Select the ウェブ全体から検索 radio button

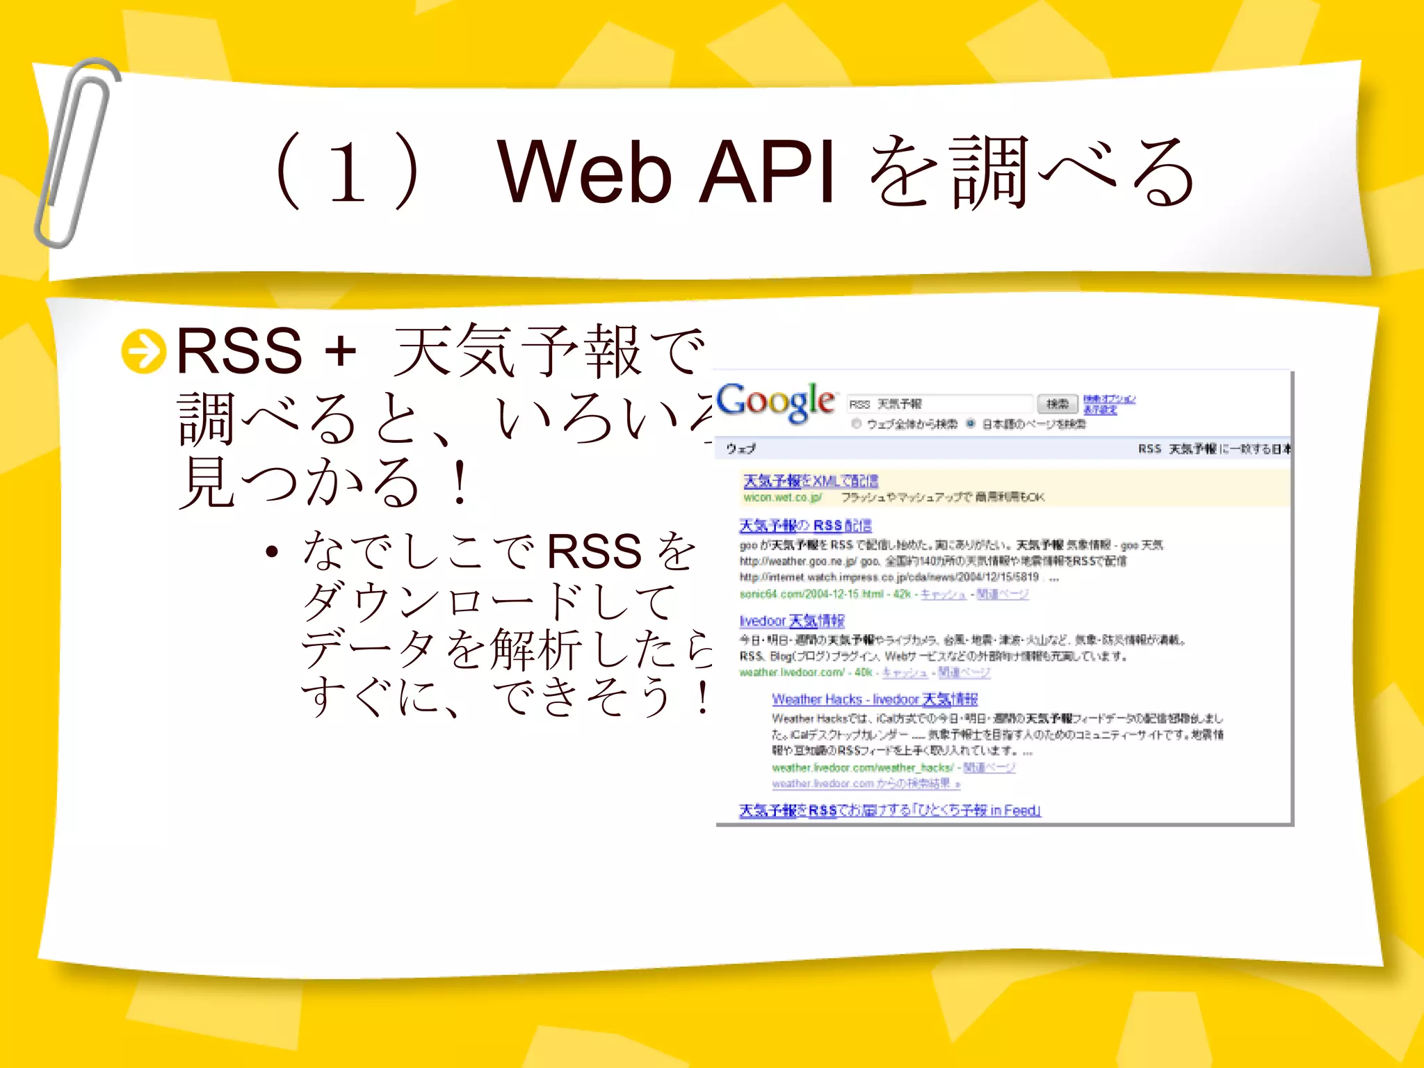pyautogui.click(x=857, y=423)
